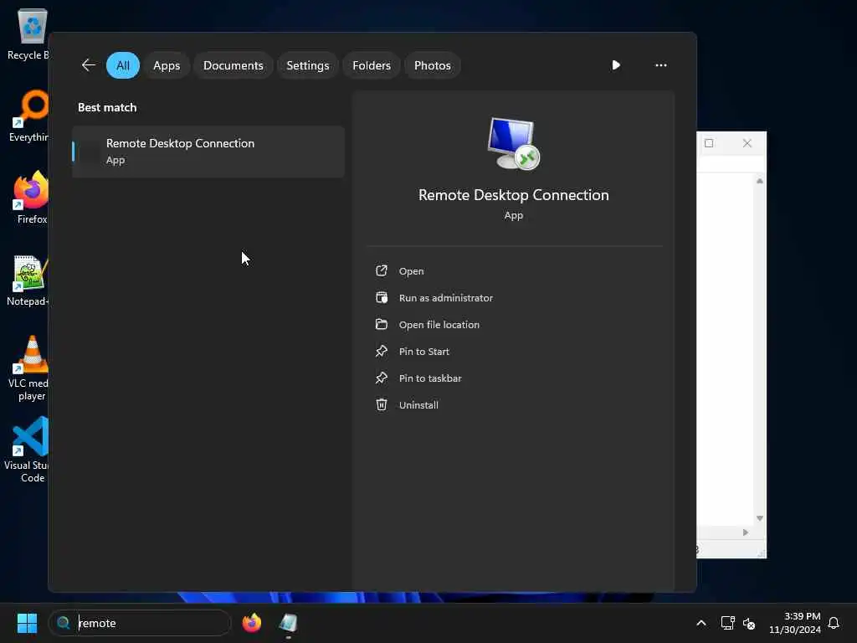Go back with the search arrow
The height and width of the screenshot is (643, 857).
89,65
